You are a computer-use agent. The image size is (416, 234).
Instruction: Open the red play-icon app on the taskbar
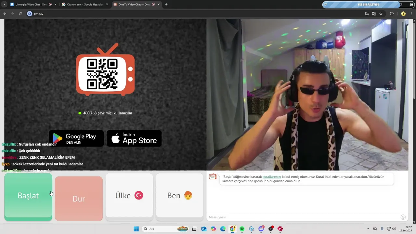280,229
